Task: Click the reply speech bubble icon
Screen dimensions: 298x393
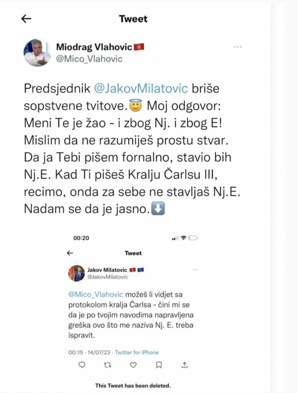Action: pos(82,365)
